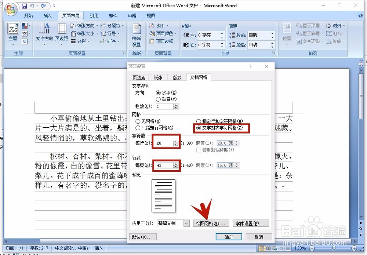Click the Redo arrow icon
The width and height of the screenshot is (367, 255).
tap(43, 6)
